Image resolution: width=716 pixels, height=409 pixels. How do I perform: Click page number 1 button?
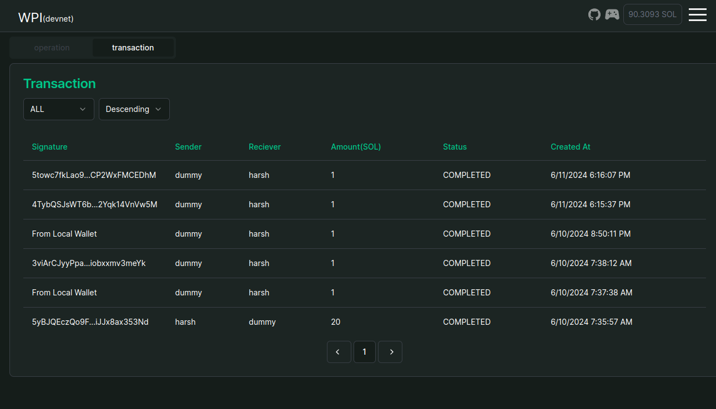[x=365, y=352]
